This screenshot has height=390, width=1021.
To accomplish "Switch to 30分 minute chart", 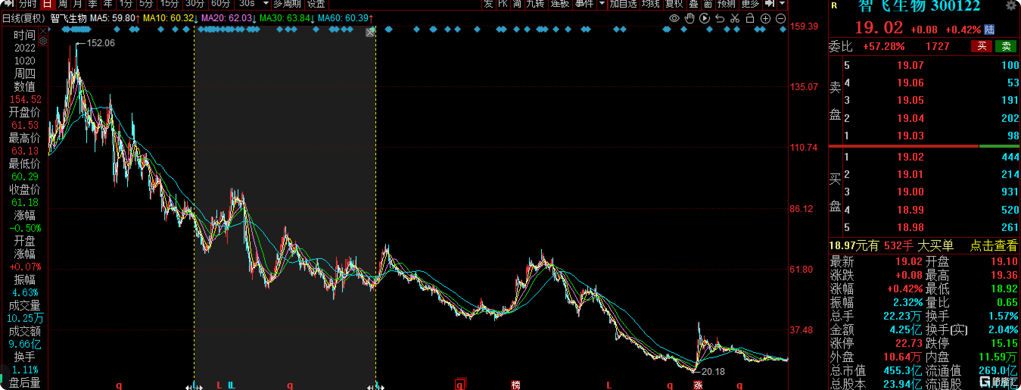I will [195, 3].
